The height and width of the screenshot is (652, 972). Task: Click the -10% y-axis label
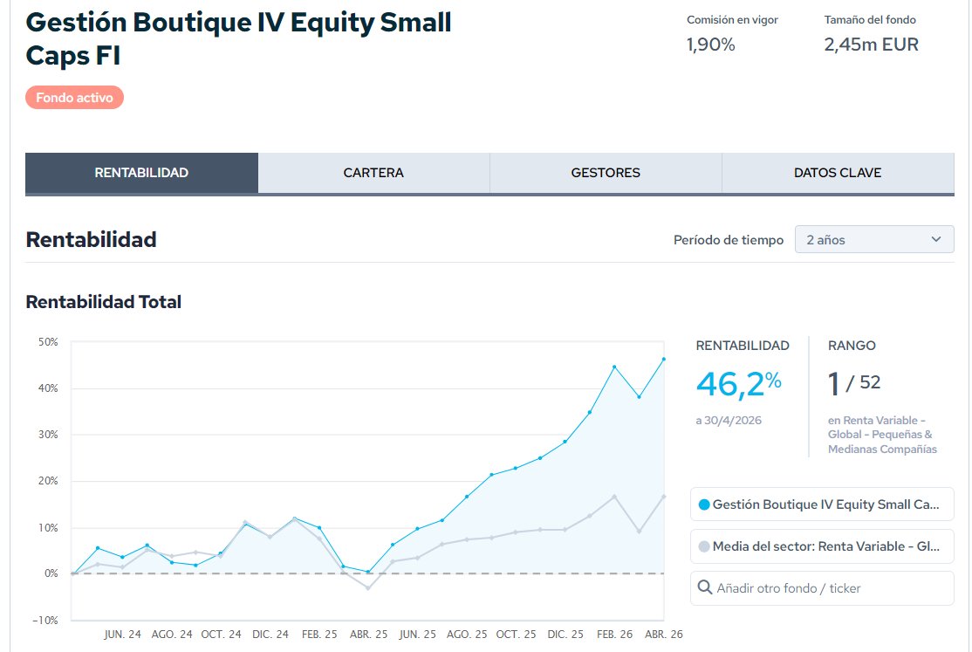tap(45, 621)
